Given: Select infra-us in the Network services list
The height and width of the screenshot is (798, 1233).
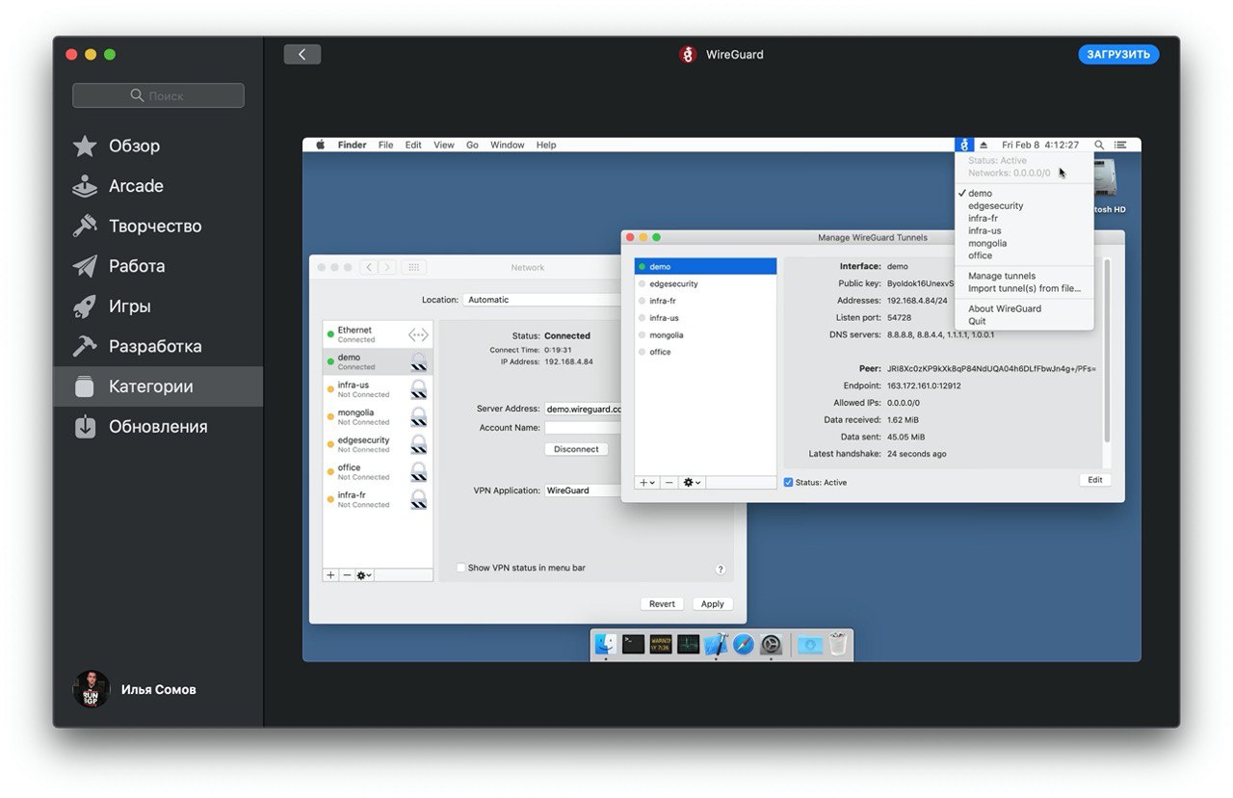Looking at the screenshot, I should 378,389.
